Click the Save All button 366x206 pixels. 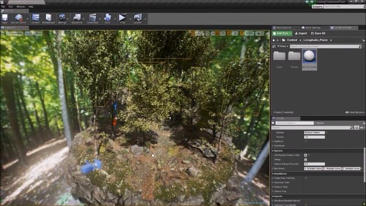coord(318,34)
